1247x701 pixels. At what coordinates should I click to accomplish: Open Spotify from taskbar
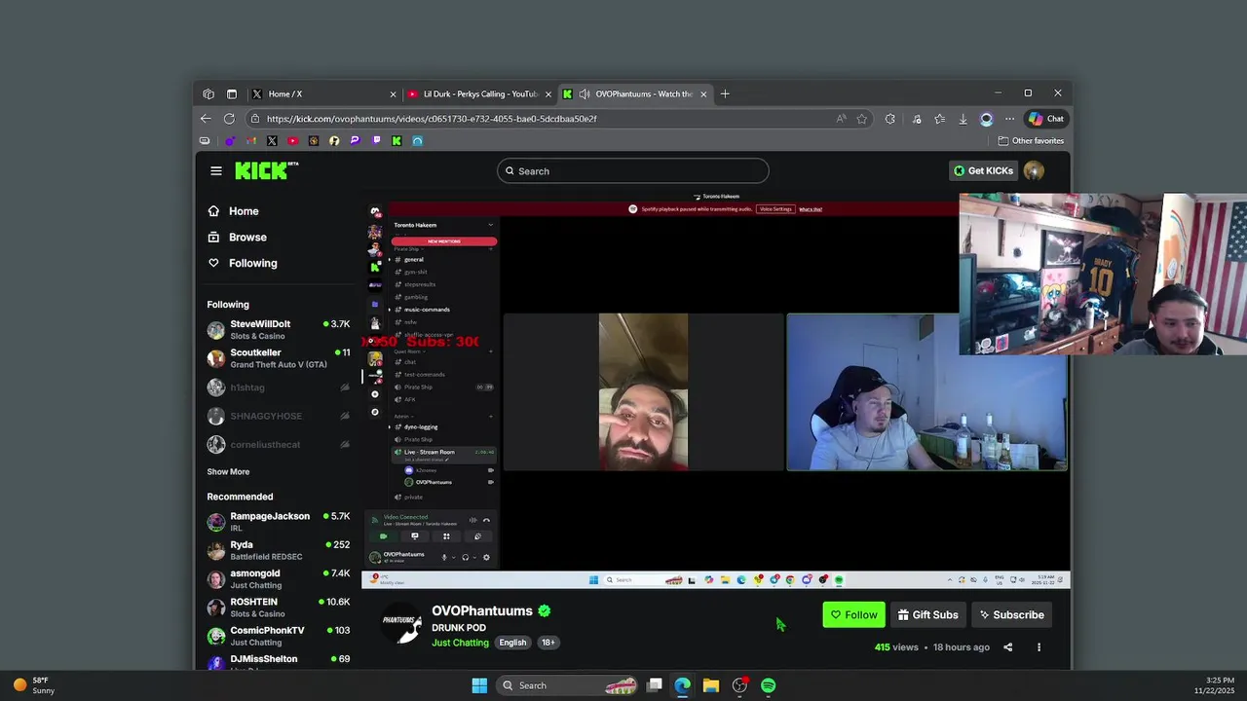[x=769, y=685]
